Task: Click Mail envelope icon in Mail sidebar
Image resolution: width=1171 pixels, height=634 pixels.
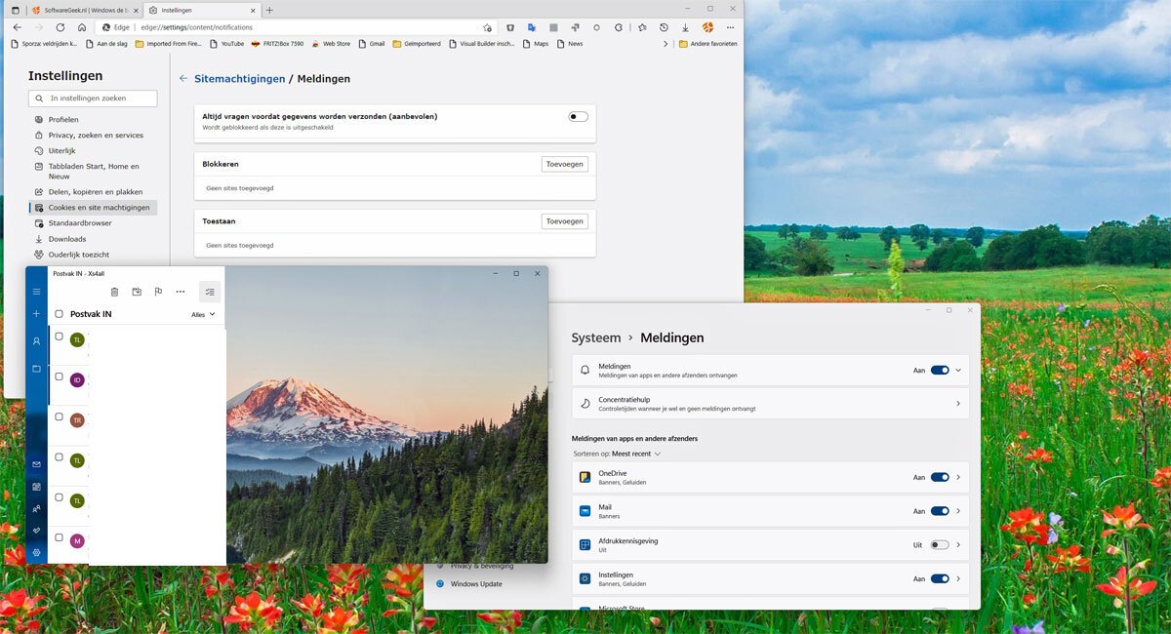Action: (36, 464)
